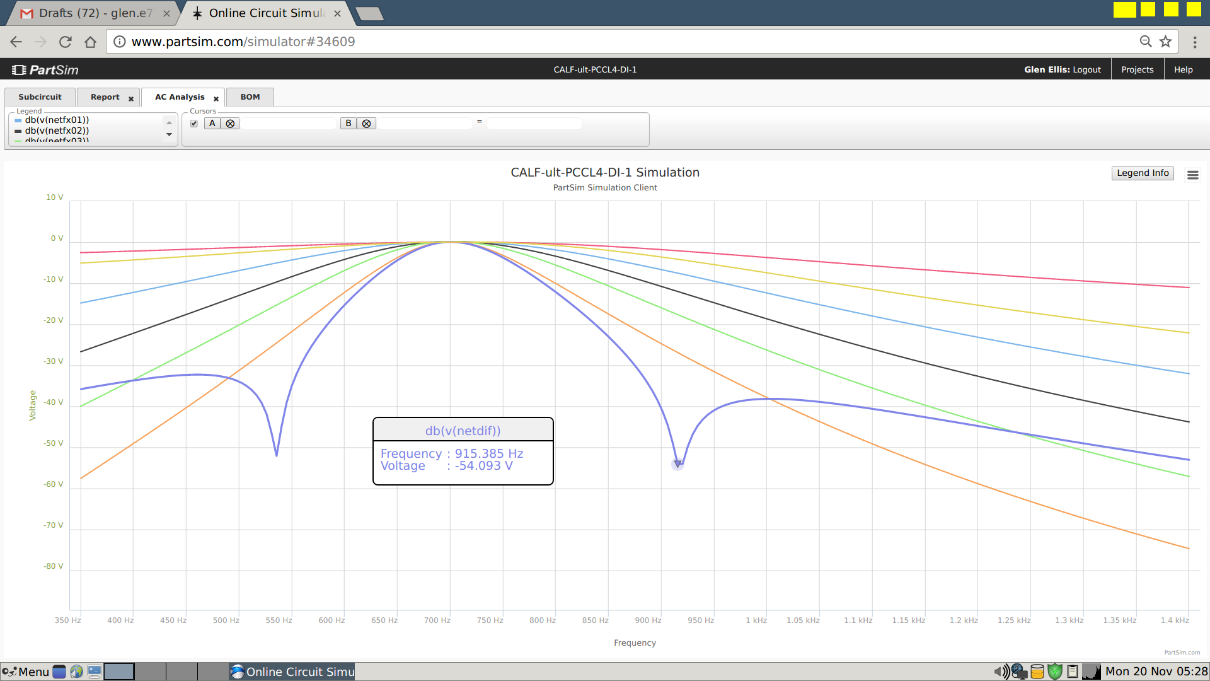Activate cursor A button
The width and height of the screenshot is (1210, 681).
pyautogui.click(x=212, y=124)
